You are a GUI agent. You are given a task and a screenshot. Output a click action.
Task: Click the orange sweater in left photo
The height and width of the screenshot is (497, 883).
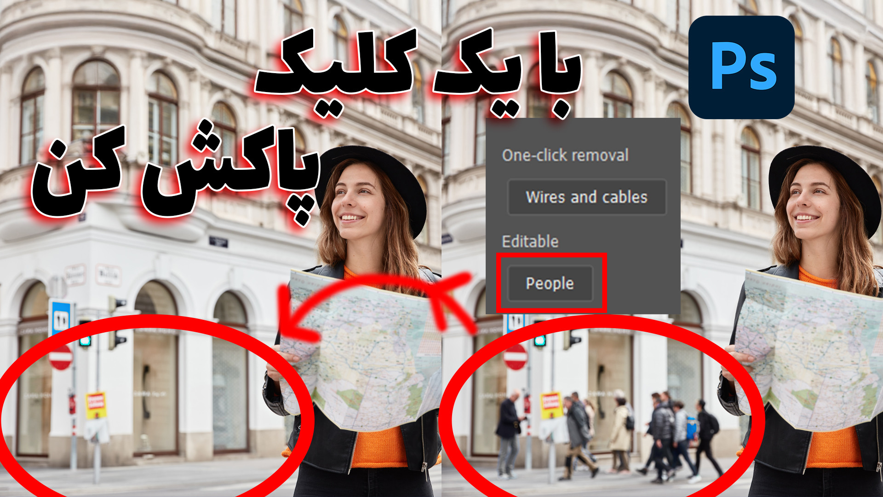[x=377, y=446]
